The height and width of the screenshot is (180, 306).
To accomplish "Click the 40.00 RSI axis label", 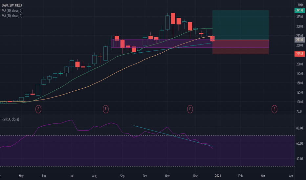I will click(x=299, y=159).
